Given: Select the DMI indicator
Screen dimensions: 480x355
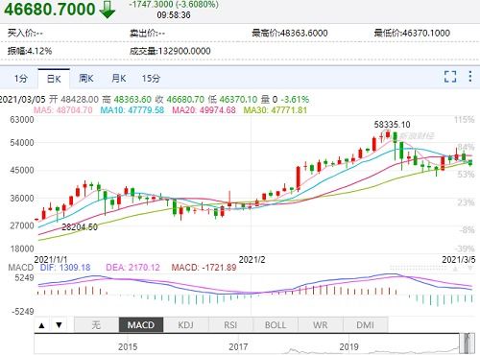Looking at the screenshot, I should (365, 325).
